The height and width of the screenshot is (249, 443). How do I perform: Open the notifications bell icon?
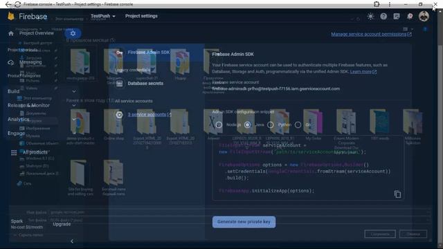(410, 17)
